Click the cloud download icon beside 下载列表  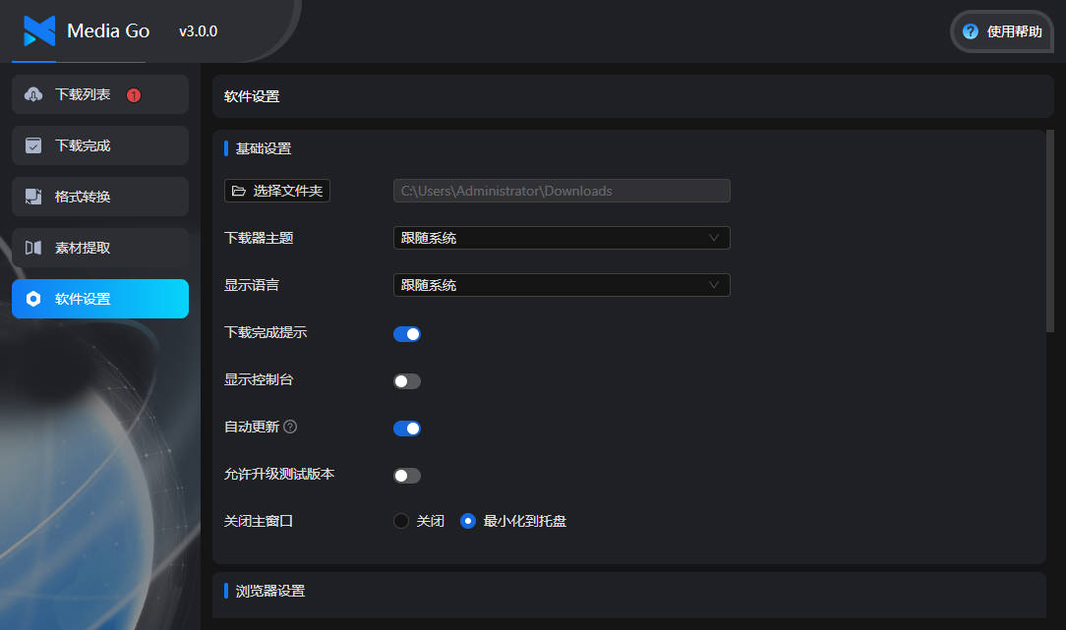pos(33,94)
